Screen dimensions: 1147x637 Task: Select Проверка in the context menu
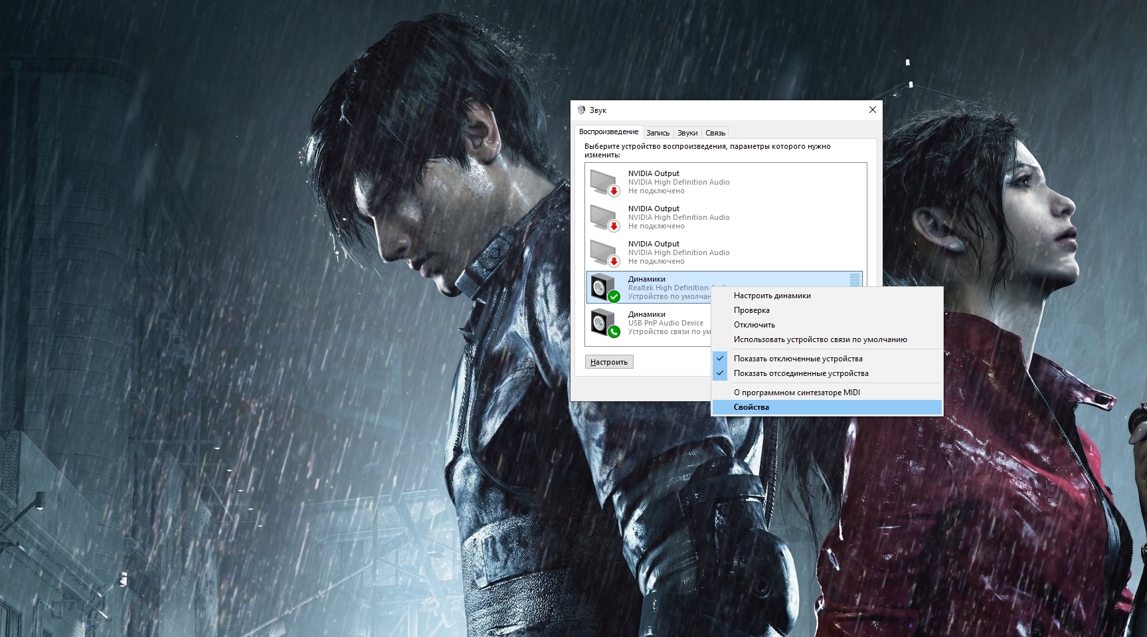(x=827, y=310)
